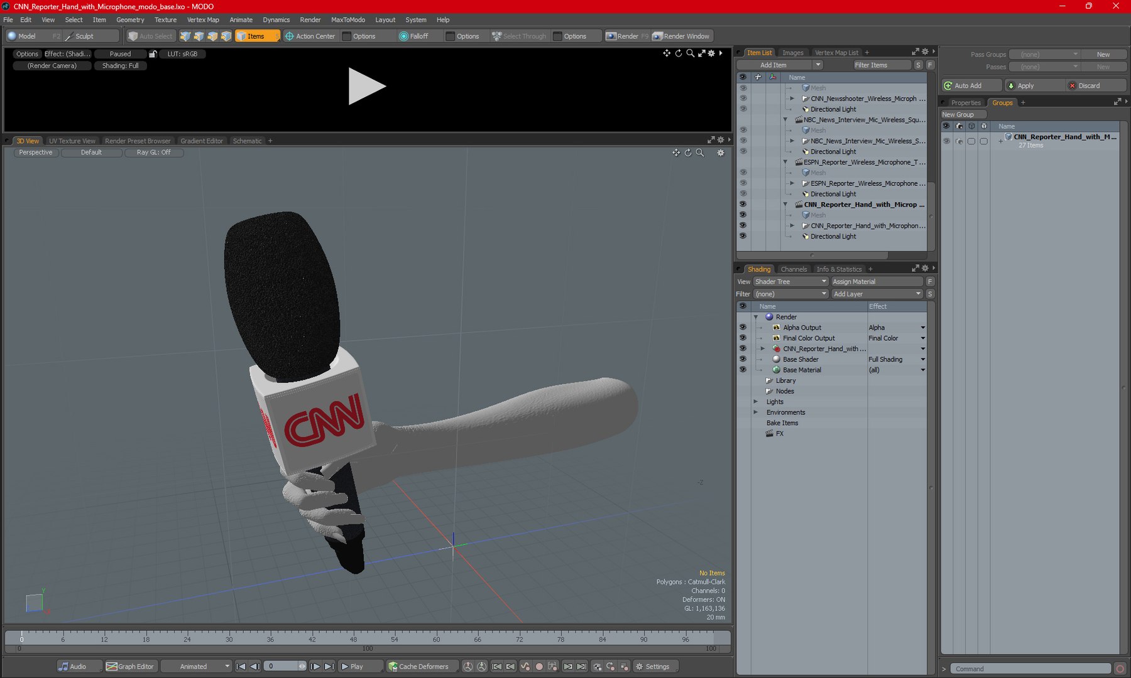The image size is (1131, 678).
Task: Click New Group button
Action: [963, 114]
